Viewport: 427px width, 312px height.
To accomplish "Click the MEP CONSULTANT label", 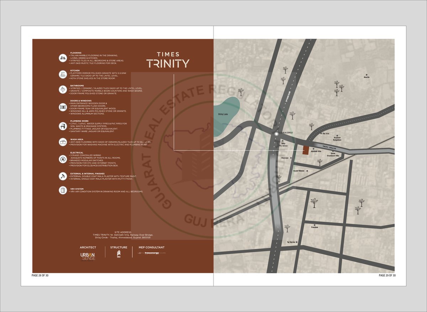I will point(151,247).
